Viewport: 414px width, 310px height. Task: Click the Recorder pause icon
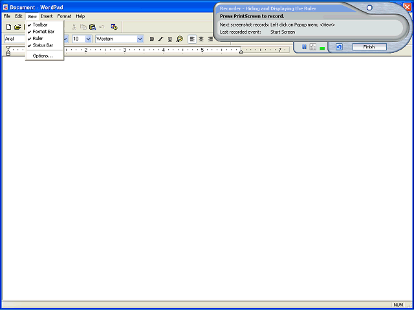(305, 47)
